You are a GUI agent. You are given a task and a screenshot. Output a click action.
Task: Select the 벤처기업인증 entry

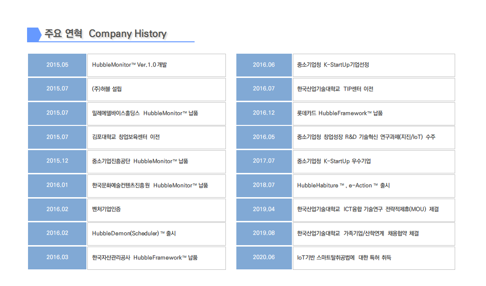pos(106,209)
